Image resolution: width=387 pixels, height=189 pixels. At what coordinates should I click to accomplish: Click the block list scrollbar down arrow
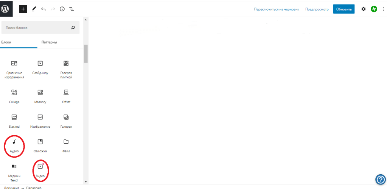click(x=86, y=182)
